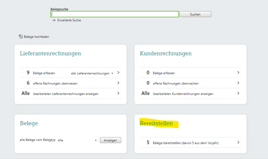Click chevron beside bearbeiteten Lieferantenrechnungen anzeigen
268x159 pixels.
click(118, 93)
